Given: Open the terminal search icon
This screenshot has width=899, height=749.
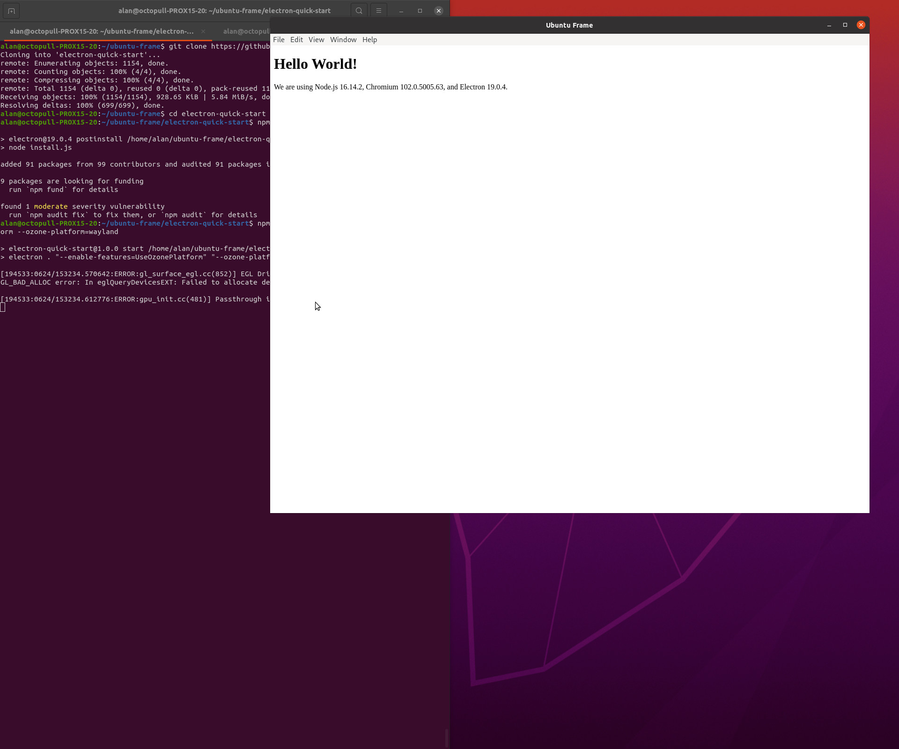Looking at the screenshot, I should pos(359,11).
